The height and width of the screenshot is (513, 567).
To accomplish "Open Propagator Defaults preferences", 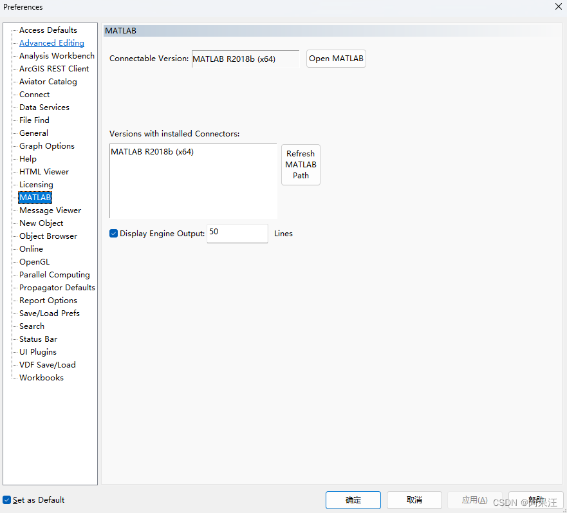I will (57, 288).
